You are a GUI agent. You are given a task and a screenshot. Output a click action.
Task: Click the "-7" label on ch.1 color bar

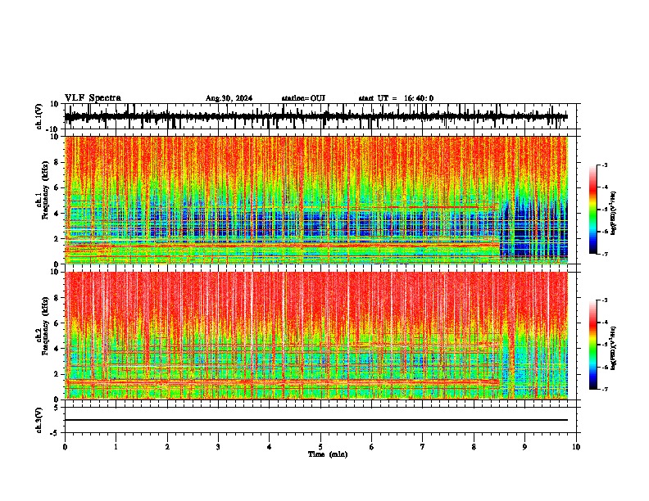[604, 254]
